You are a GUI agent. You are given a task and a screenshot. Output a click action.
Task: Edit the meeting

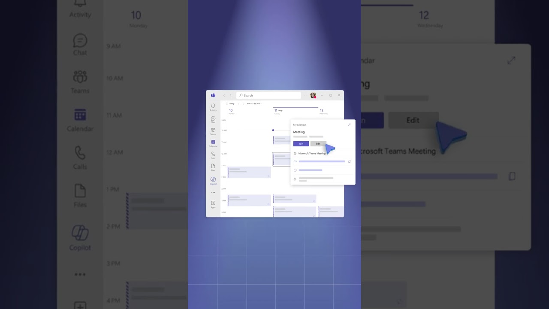[x=318, y=144]
